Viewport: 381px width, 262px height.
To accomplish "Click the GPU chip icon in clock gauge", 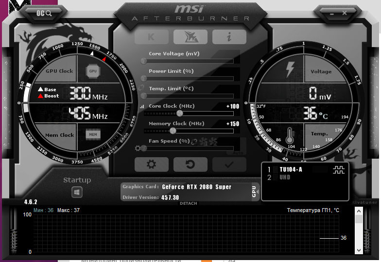I will 93,71.
